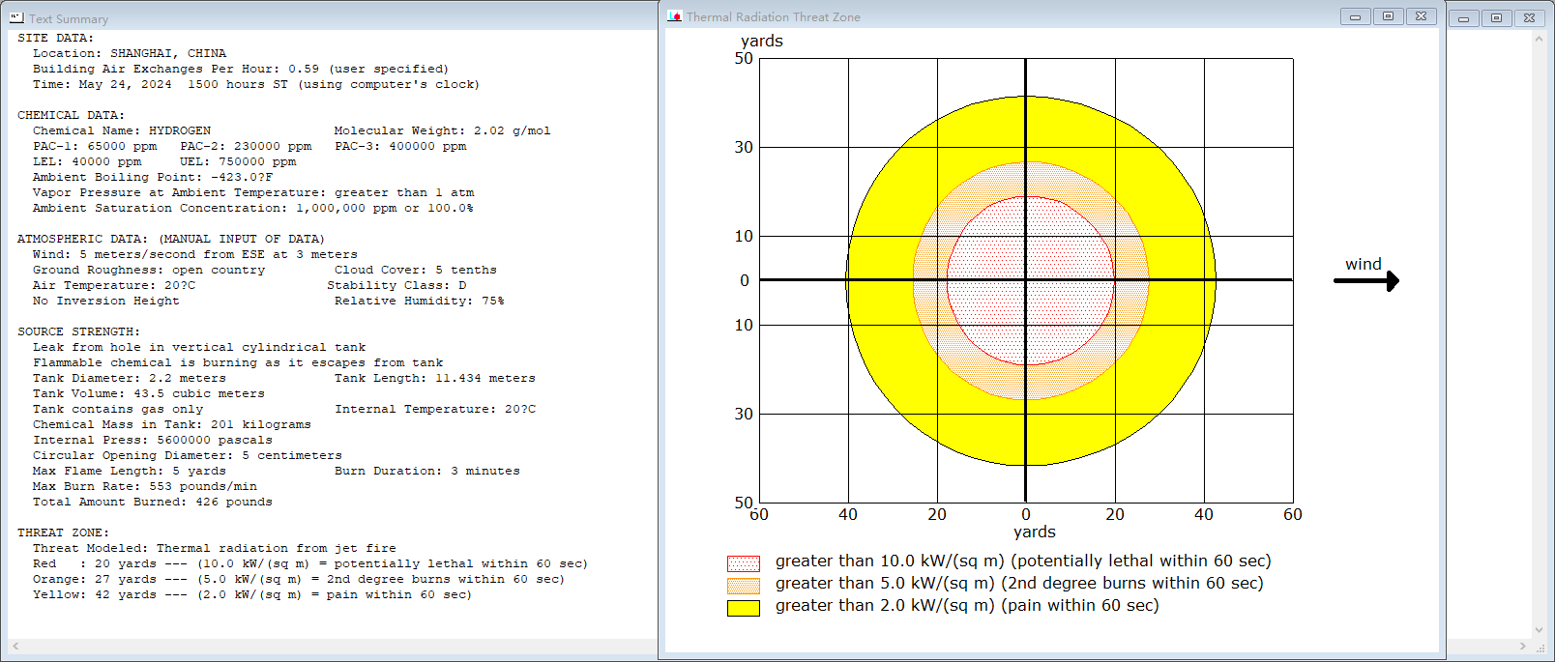The width and height of the screenshot is (1555, 662).
Task: Click the 'Yellow: 42 yards' threat line
Action: [x=252, y=594]
